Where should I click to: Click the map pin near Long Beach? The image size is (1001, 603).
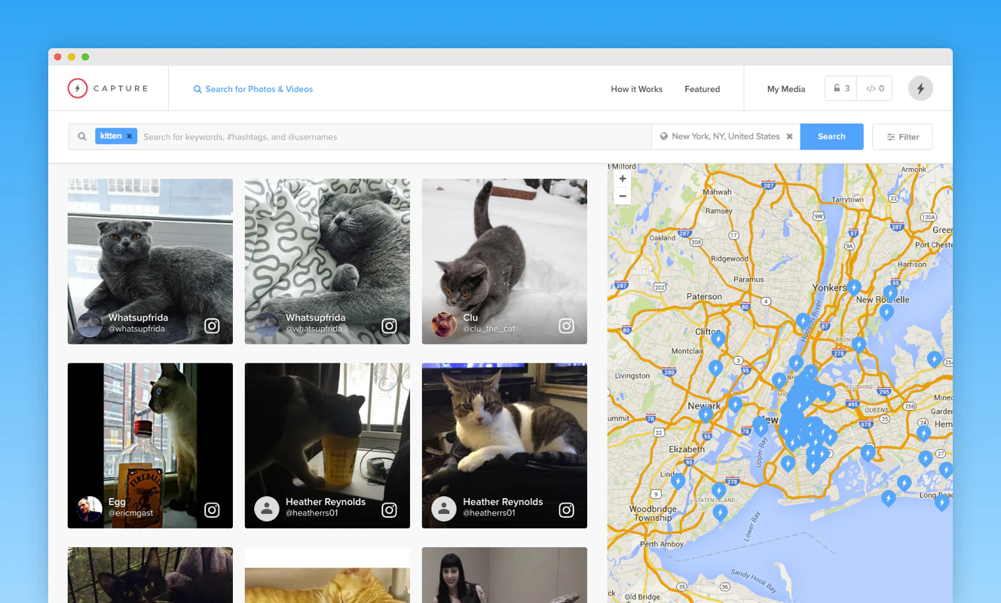[x=941, y=503]
